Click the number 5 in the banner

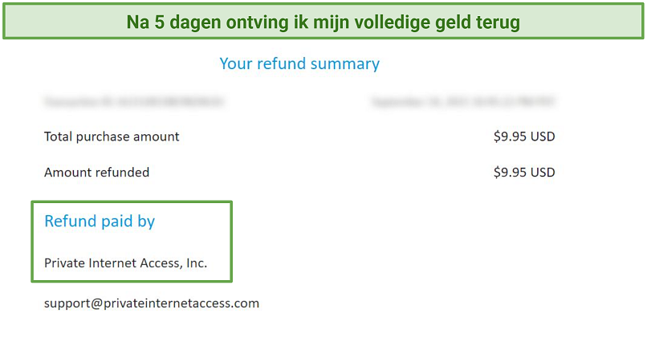coord(159,22)
